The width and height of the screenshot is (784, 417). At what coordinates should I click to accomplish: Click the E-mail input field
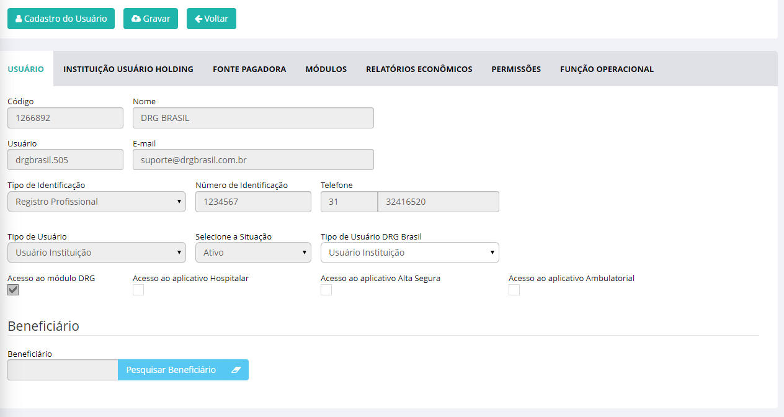pos(253,159)
